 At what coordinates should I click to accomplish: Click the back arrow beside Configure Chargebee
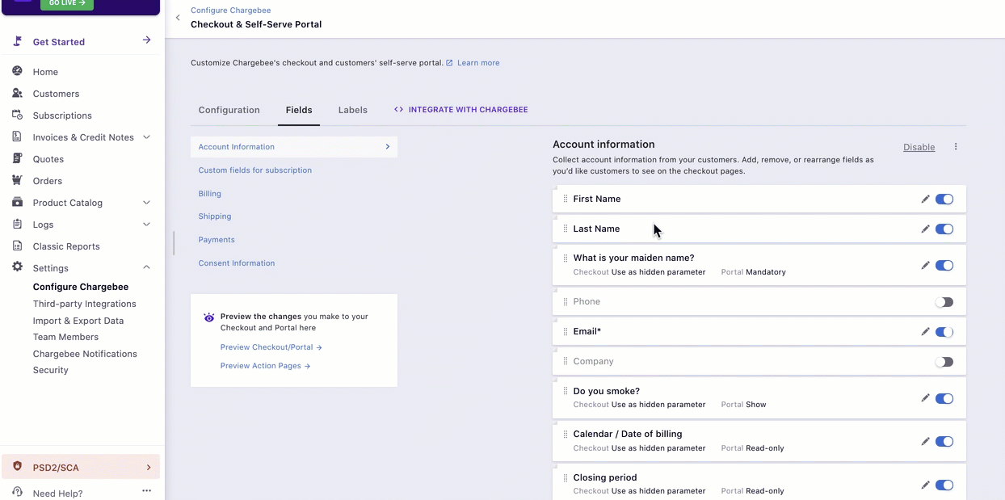pyautogui.click(x=178, y=18)
